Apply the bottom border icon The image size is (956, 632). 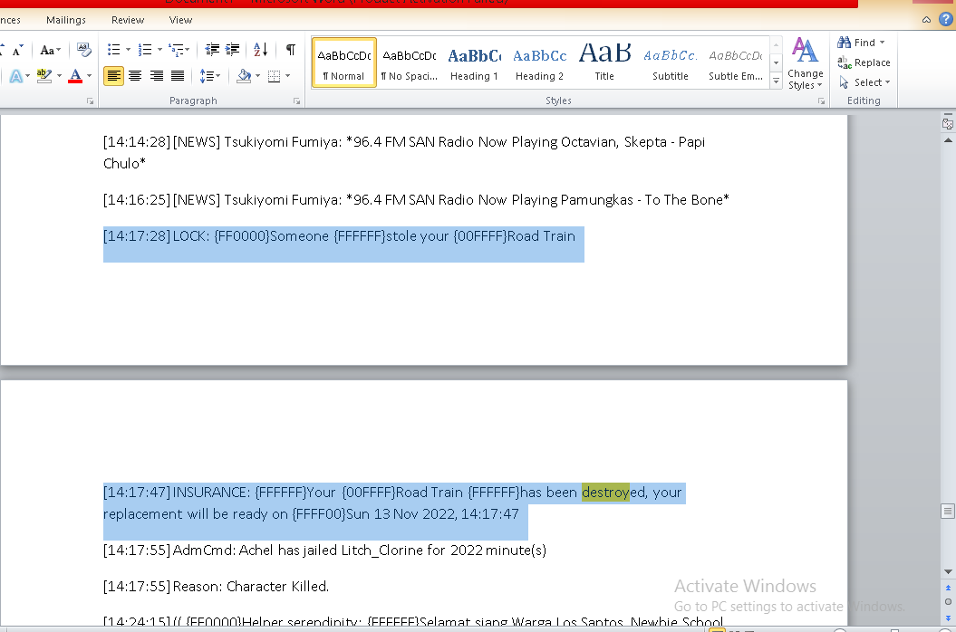pyautogui.click(x=274, y=76)
